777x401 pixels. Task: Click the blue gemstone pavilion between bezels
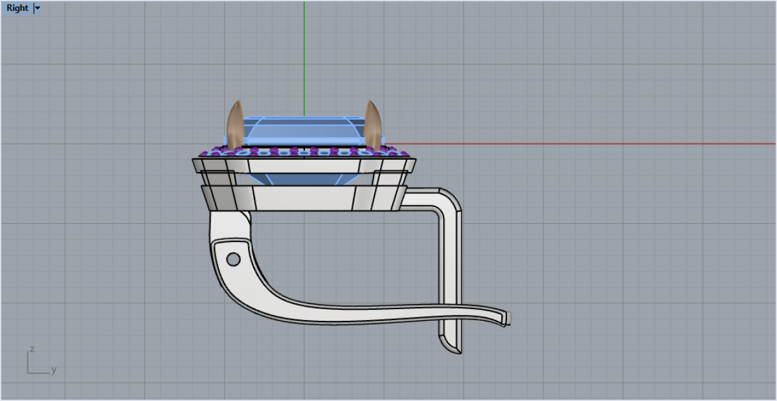pyautogui.click(x=304, y=181)
